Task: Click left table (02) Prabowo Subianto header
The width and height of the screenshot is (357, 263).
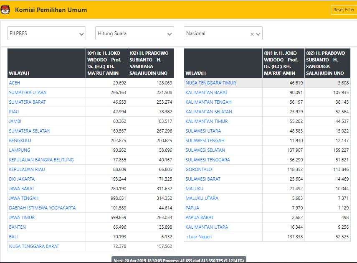Action: tap(151, 63)
